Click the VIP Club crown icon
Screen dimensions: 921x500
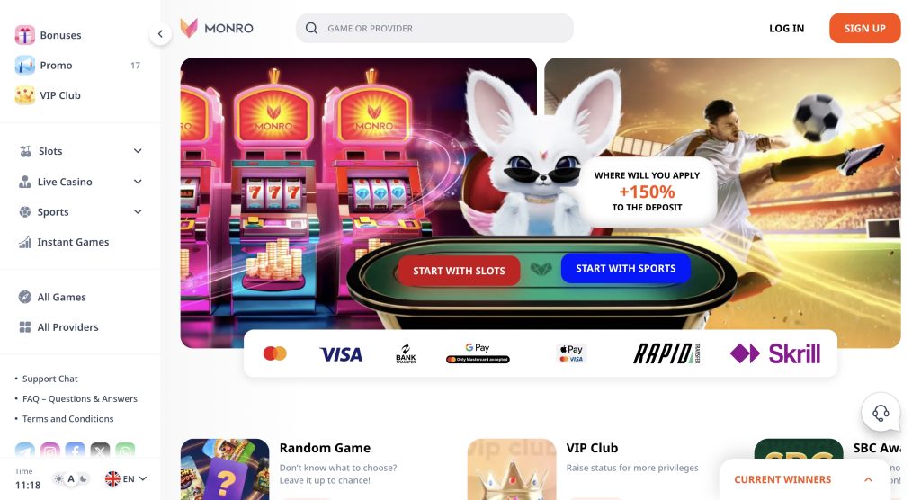pyautogui.click(x=24, y=95)
